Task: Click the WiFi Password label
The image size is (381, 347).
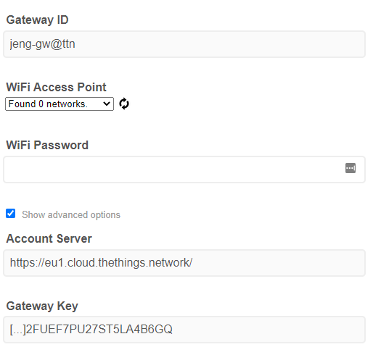Action: pyautogui.click(x=47, y=146)
